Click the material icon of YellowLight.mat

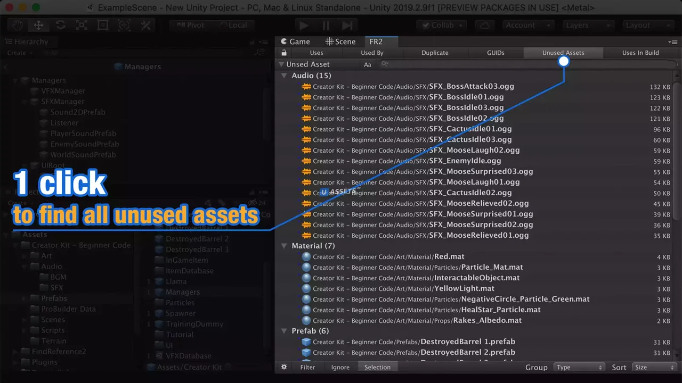(x=306, y=288)
